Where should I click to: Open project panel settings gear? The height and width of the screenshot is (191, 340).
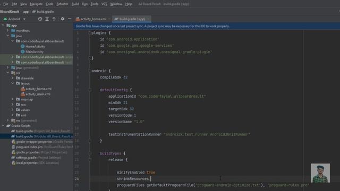(63, 19)
